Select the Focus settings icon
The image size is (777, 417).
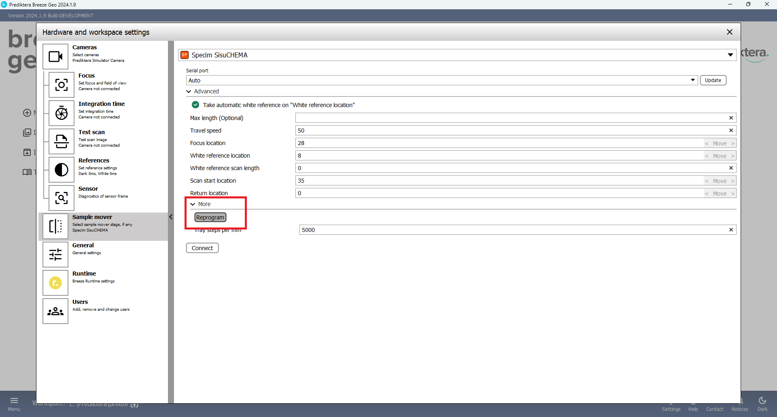pos(62,85)
